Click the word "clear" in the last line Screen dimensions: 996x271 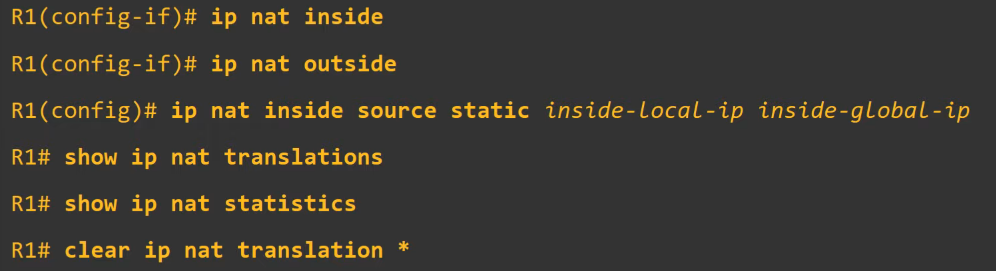pyautogui.click(x=97, y=251)
